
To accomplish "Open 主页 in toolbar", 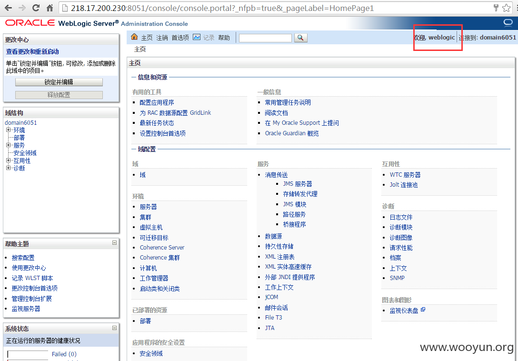I will 147,38.
